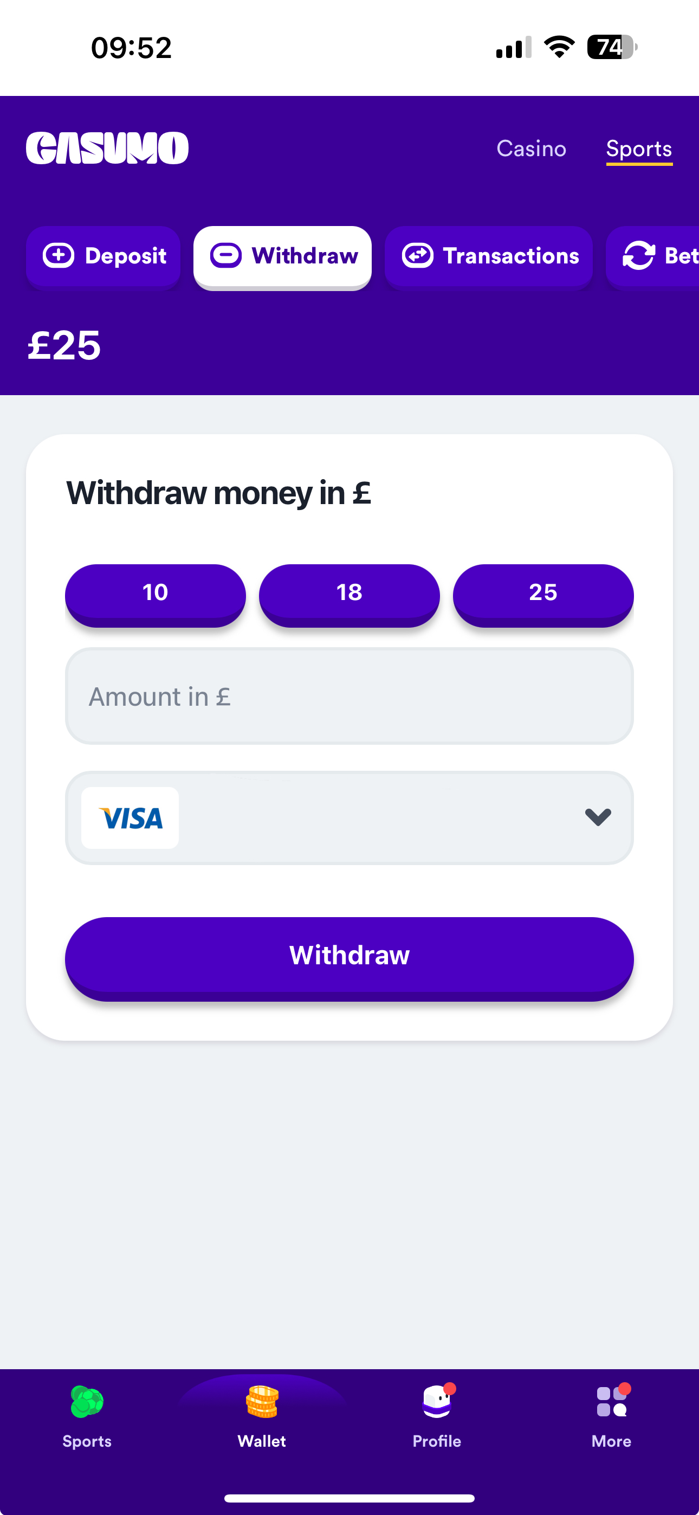
Task: Select the Deposit plus icon
Action: [x=57, y=255]
